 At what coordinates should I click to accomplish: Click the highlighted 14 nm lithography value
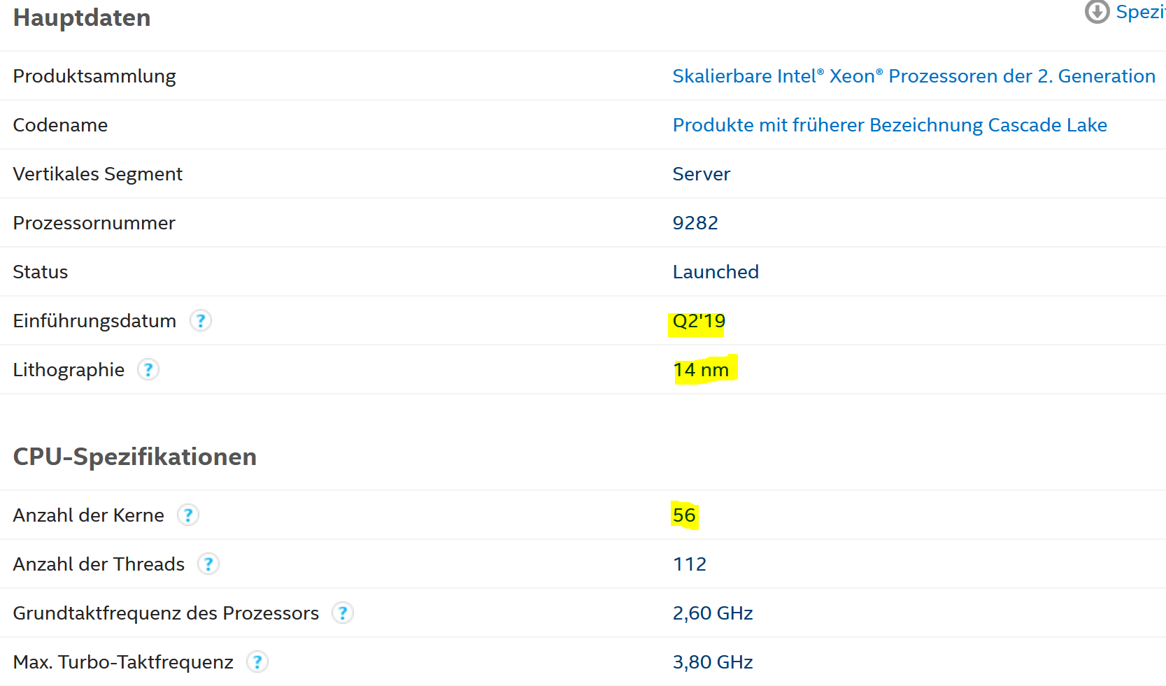[x=701, y=370]
